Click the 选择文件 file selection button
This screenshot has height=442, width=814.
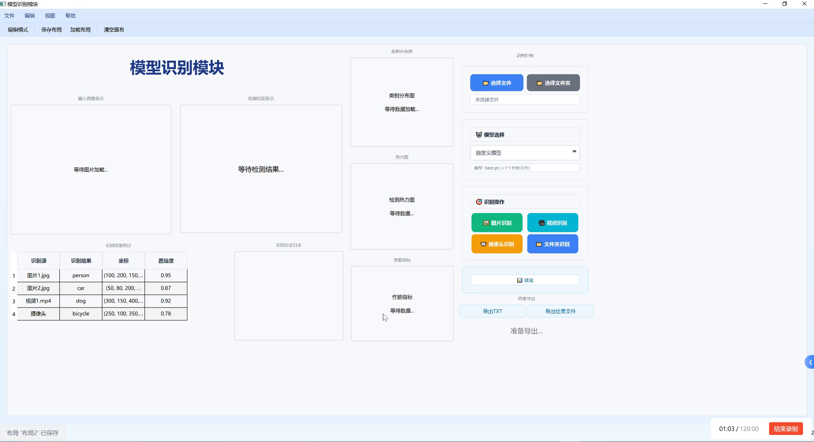pyautogui.click(x=496, y=82)
